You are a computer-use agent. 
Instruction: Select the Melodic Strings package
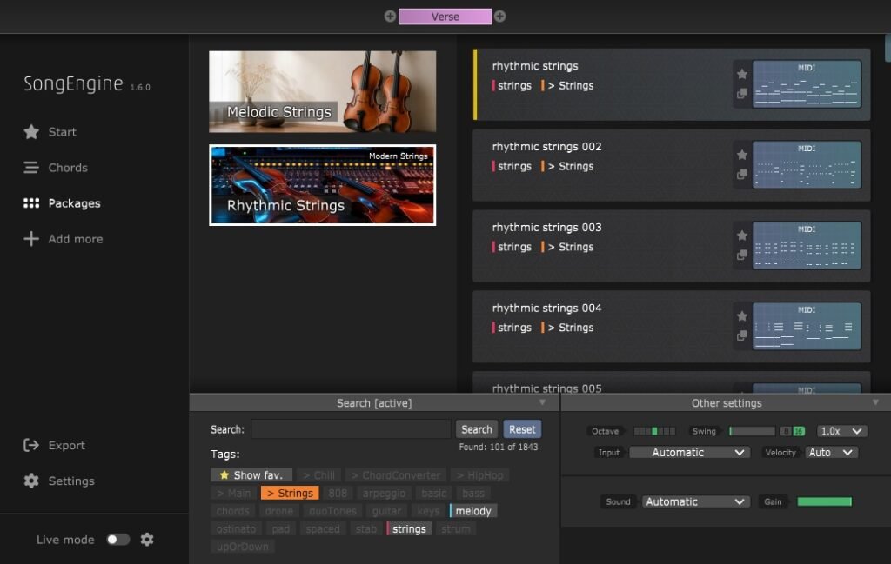coord(322,91)
